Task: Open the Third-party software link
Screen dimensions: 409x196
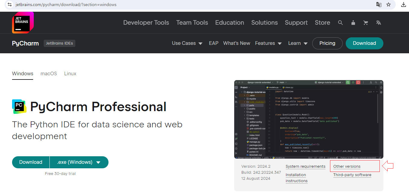Action: click(x=352, y=175)
